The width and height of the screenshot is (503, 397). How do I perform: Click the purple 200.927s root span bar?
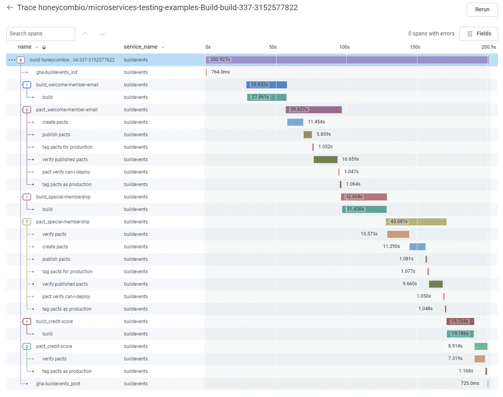346,60
